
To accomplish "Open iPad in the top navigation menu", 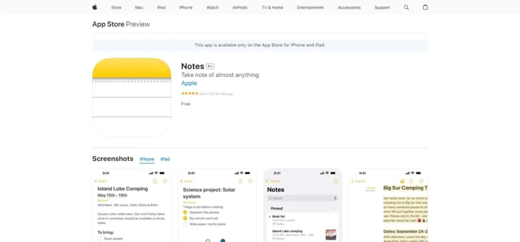I will 161,7.
